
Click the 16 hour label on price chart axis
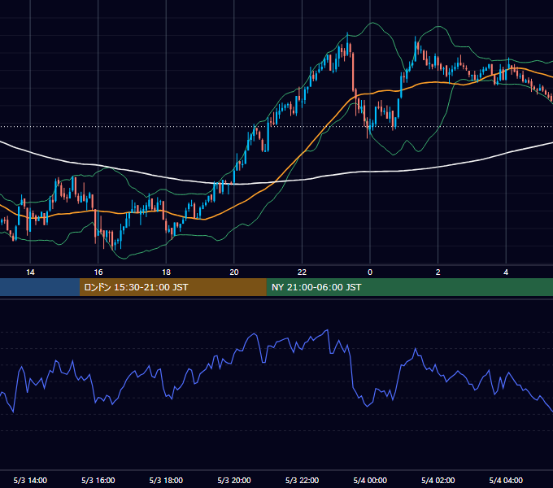98,272
